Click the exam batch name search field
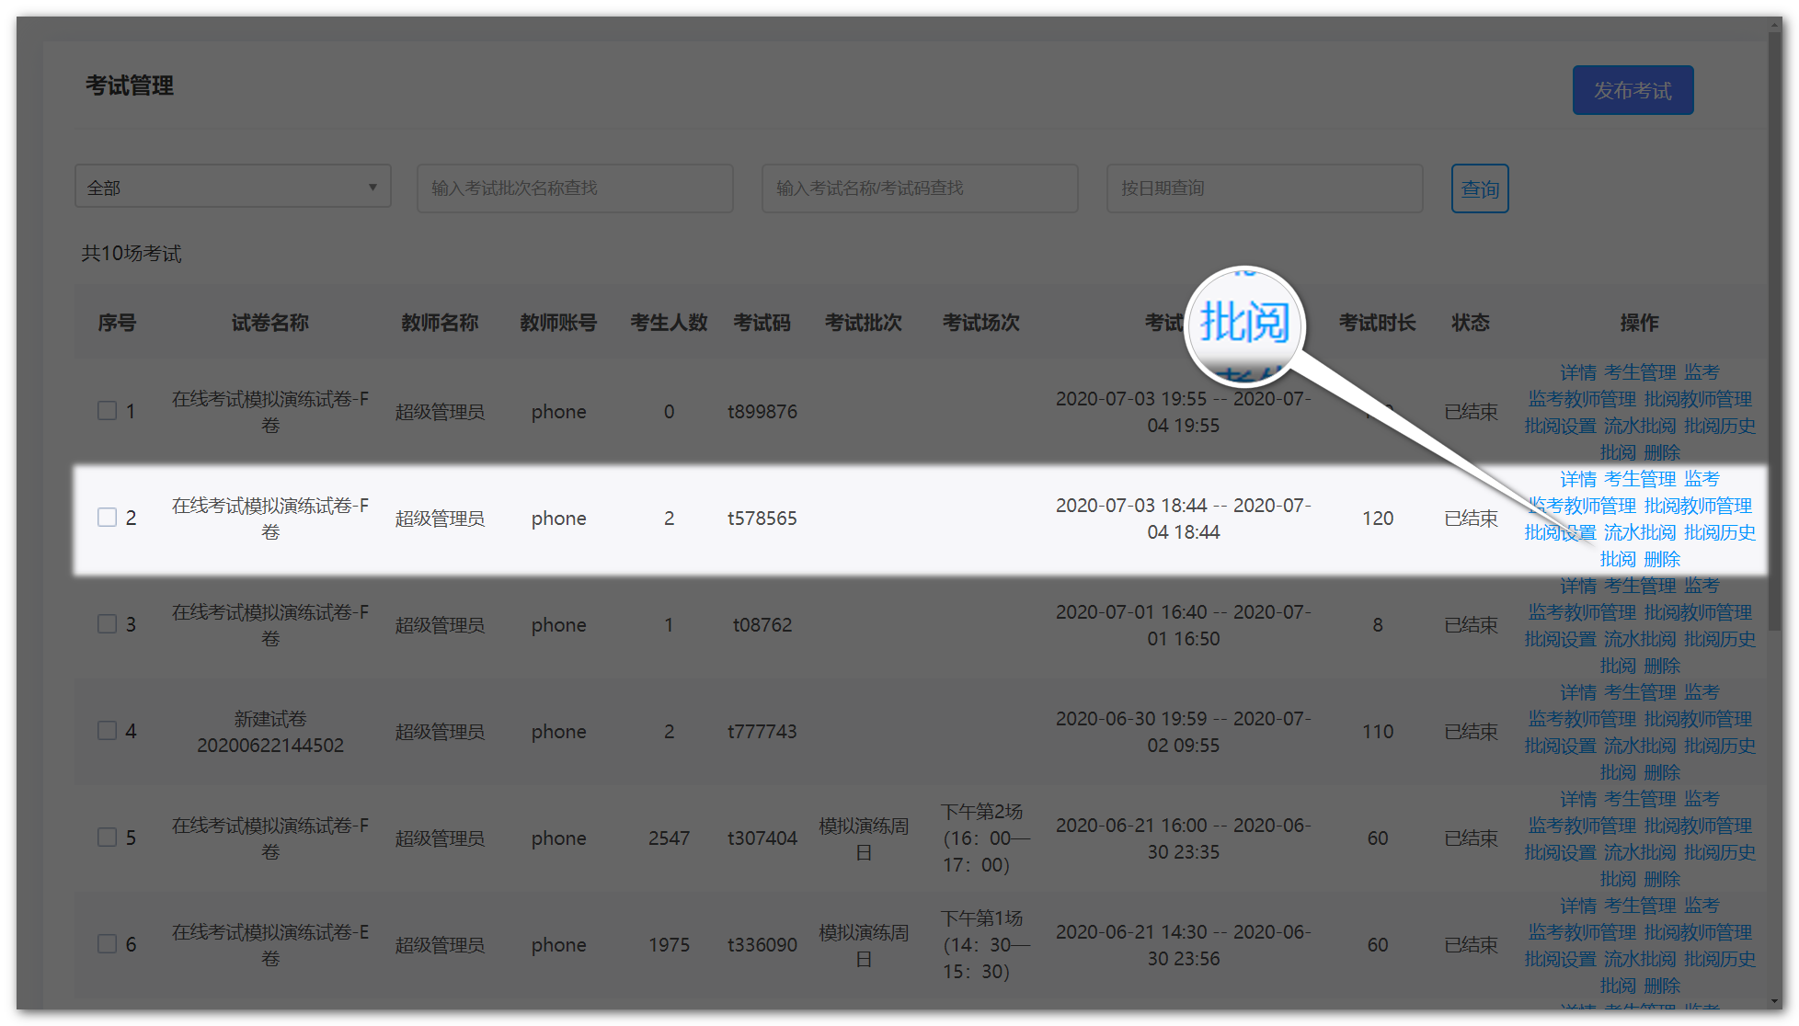 pos(574,188)
